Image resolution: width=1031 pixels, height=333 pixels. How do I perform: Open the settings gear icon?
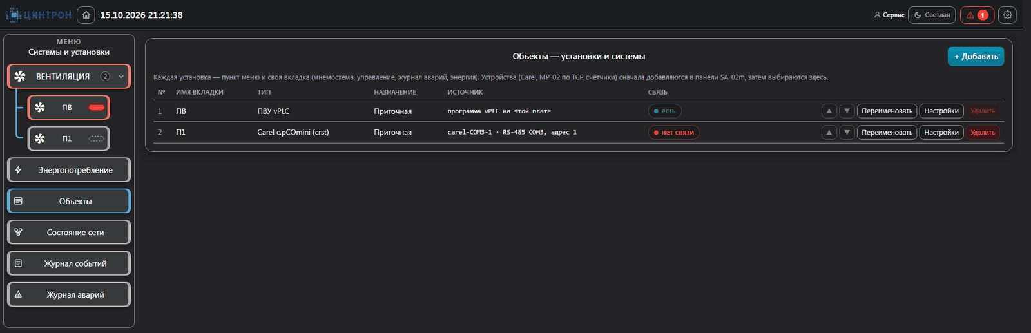pyautogui.click(x=1007, y=15)
